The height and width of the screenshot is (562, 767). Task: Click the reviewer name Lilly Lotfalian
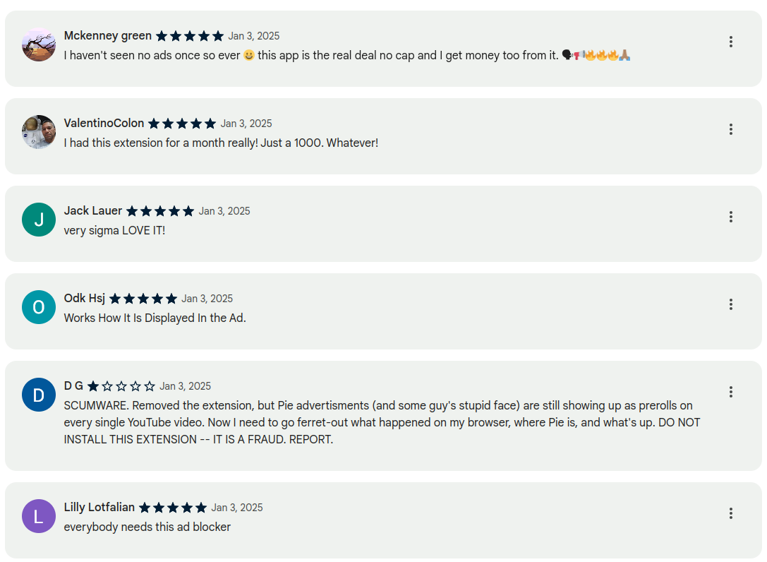[99, 508]
